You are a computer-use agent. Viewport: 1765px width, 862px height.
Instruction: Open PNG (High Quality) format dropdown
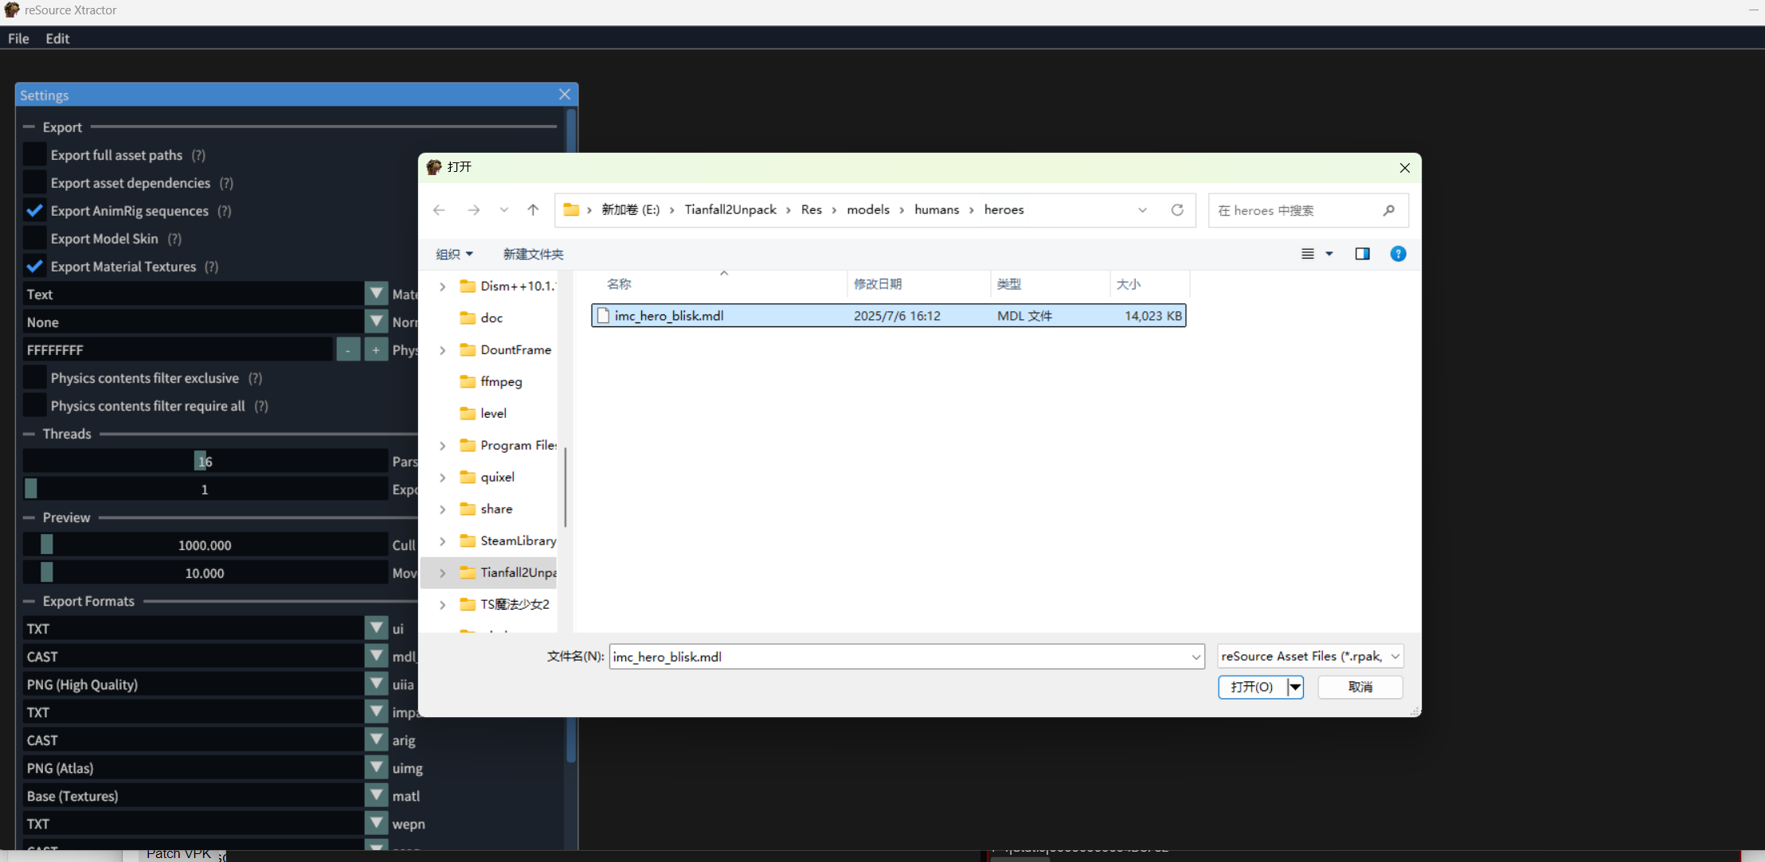376,684
